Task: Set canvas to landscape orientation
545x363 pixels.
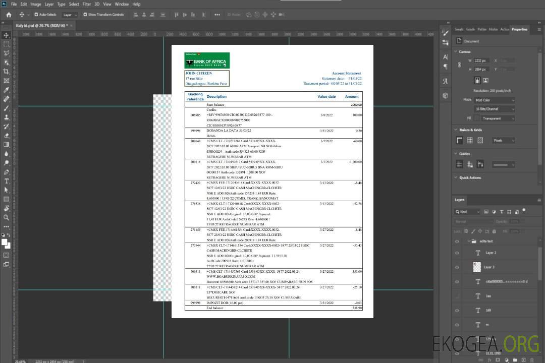Action: point(485,80)
